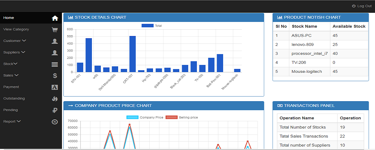Open the View Category menu item

(x=16, y=29)
